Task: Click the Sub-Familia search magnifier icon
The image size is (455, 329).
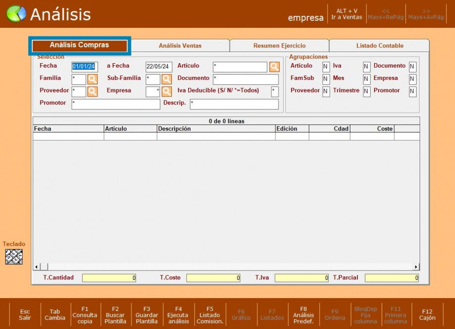Action: [x=166, y=79]
